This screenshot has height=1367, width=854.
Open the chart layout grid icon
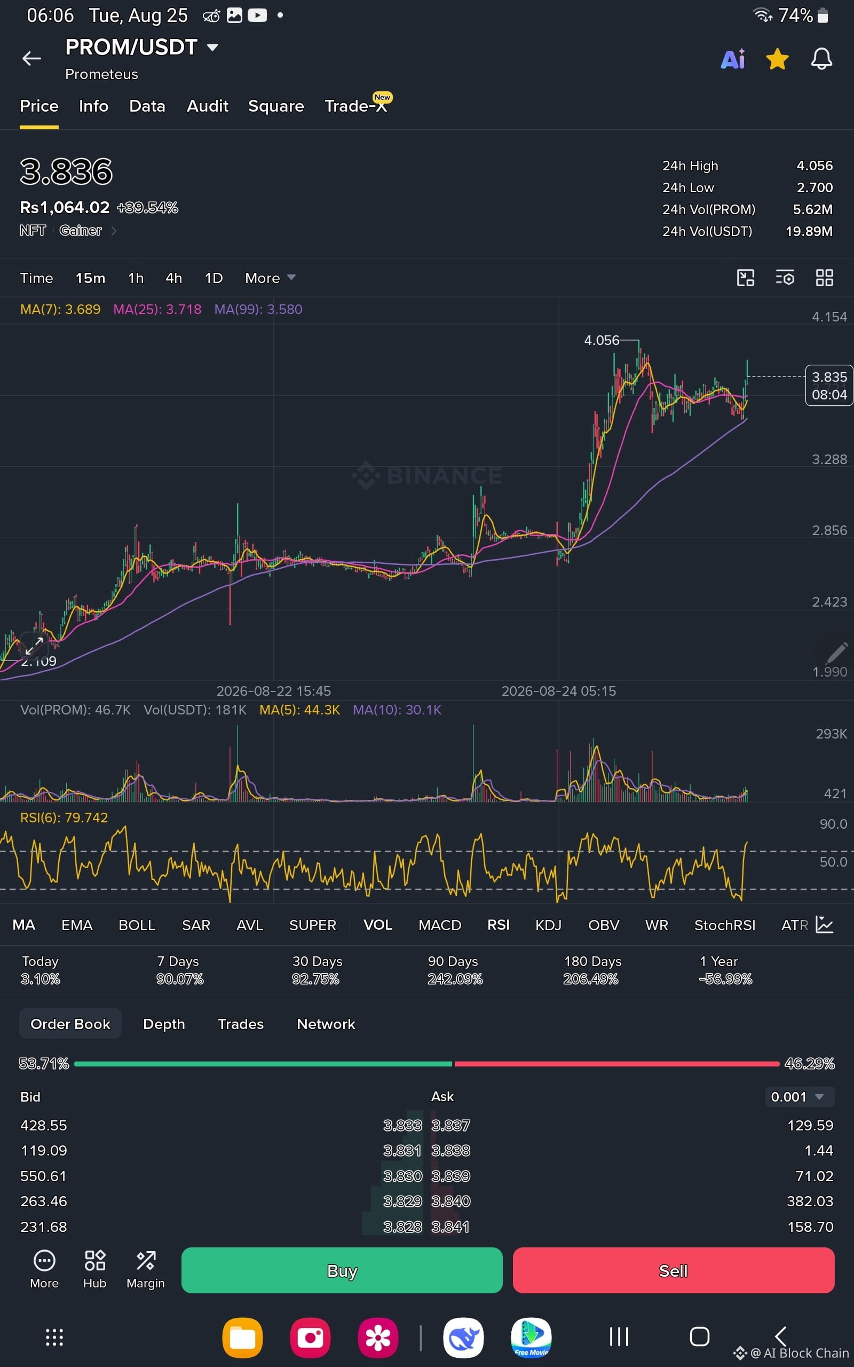point(824,277)
